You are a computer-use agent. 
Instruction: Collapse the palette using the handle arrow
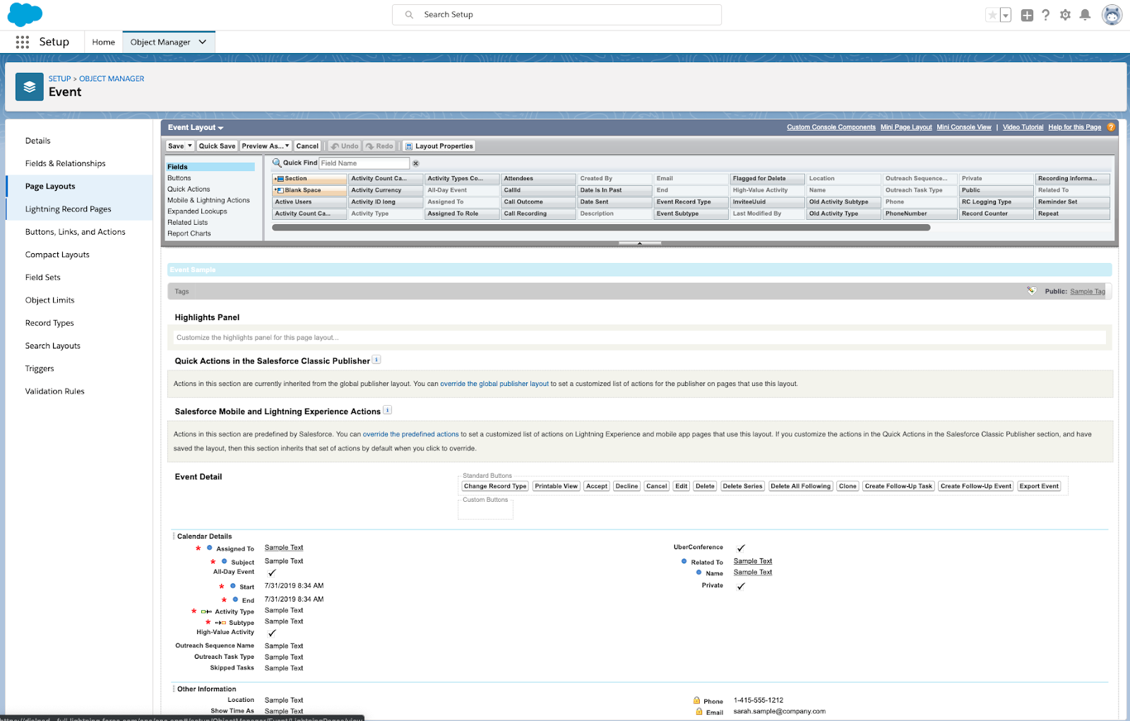[640, 243]
